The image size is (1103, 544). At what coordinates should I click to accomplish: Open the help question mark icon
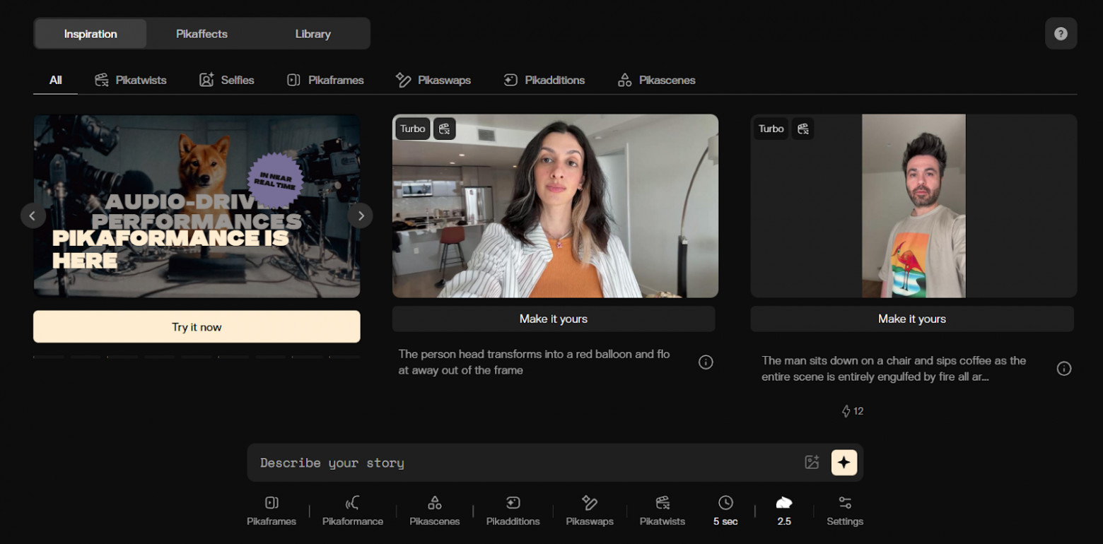coord(1061,34)
